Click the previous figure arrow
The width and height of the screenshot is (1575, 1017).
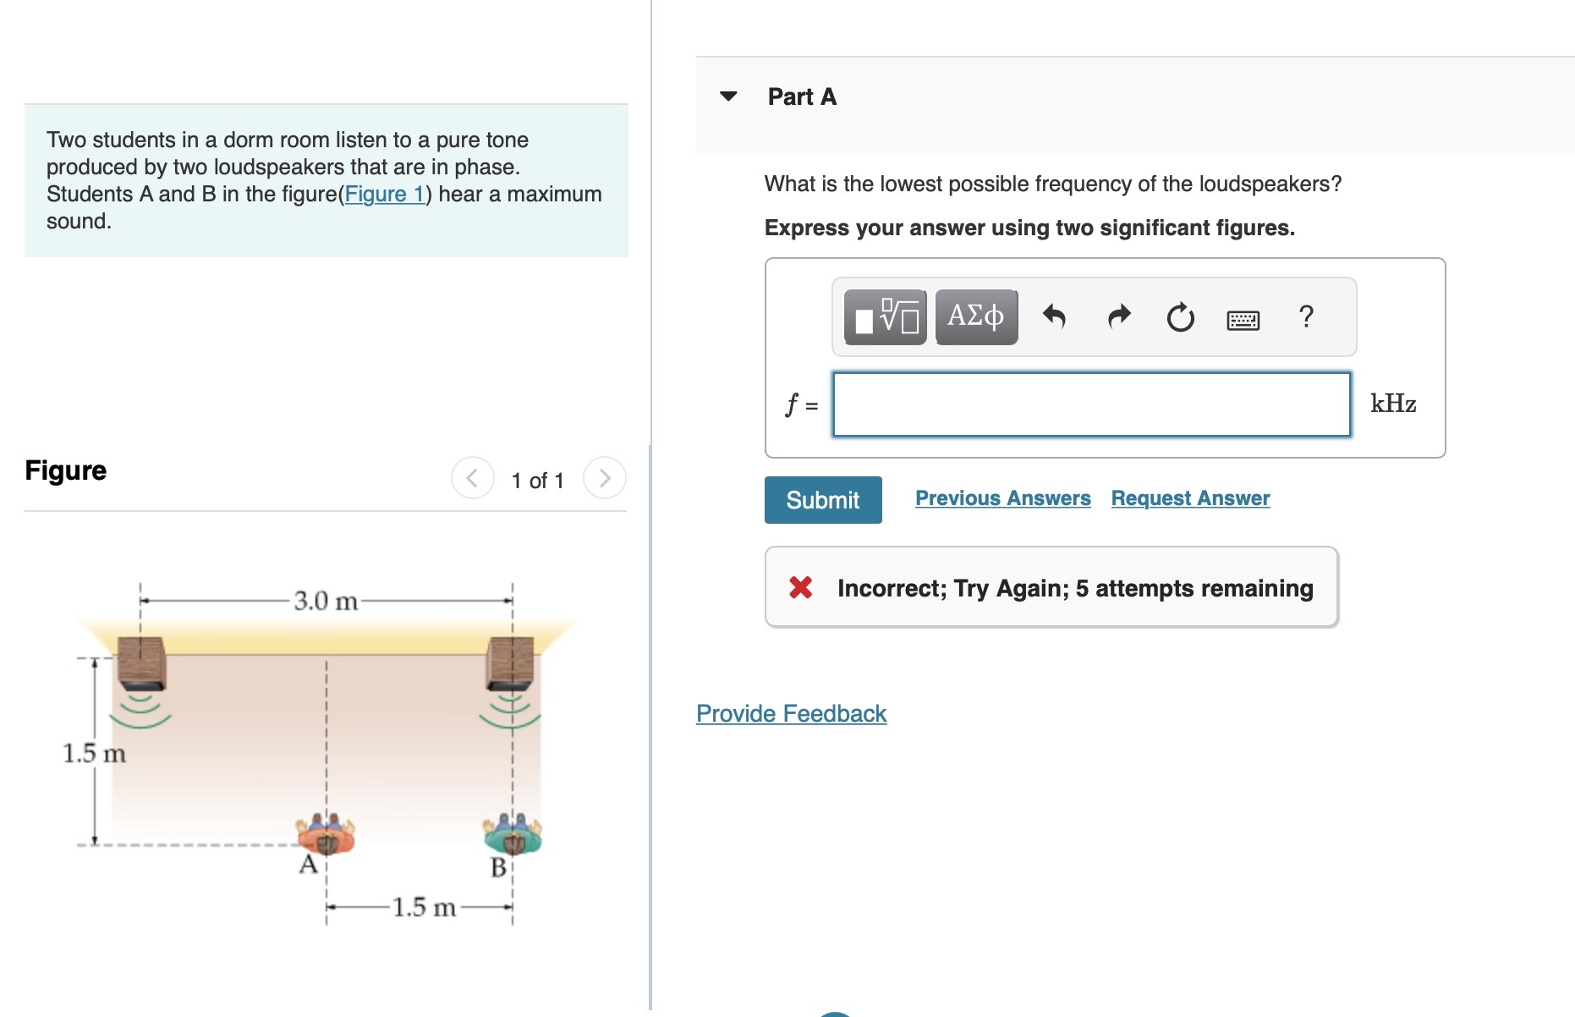pyautogui.click(x=472, y=478)
